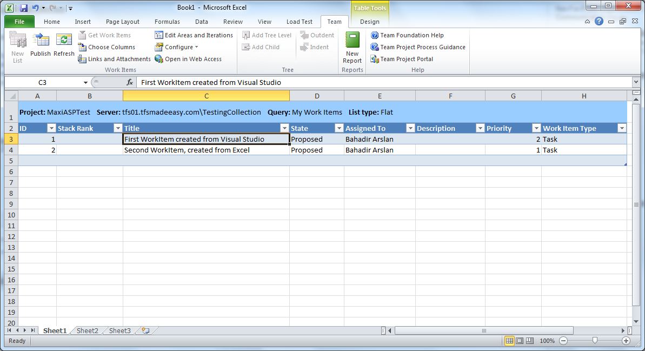Open in Web Access
The image size is (645, 351).
click(188, 59)
